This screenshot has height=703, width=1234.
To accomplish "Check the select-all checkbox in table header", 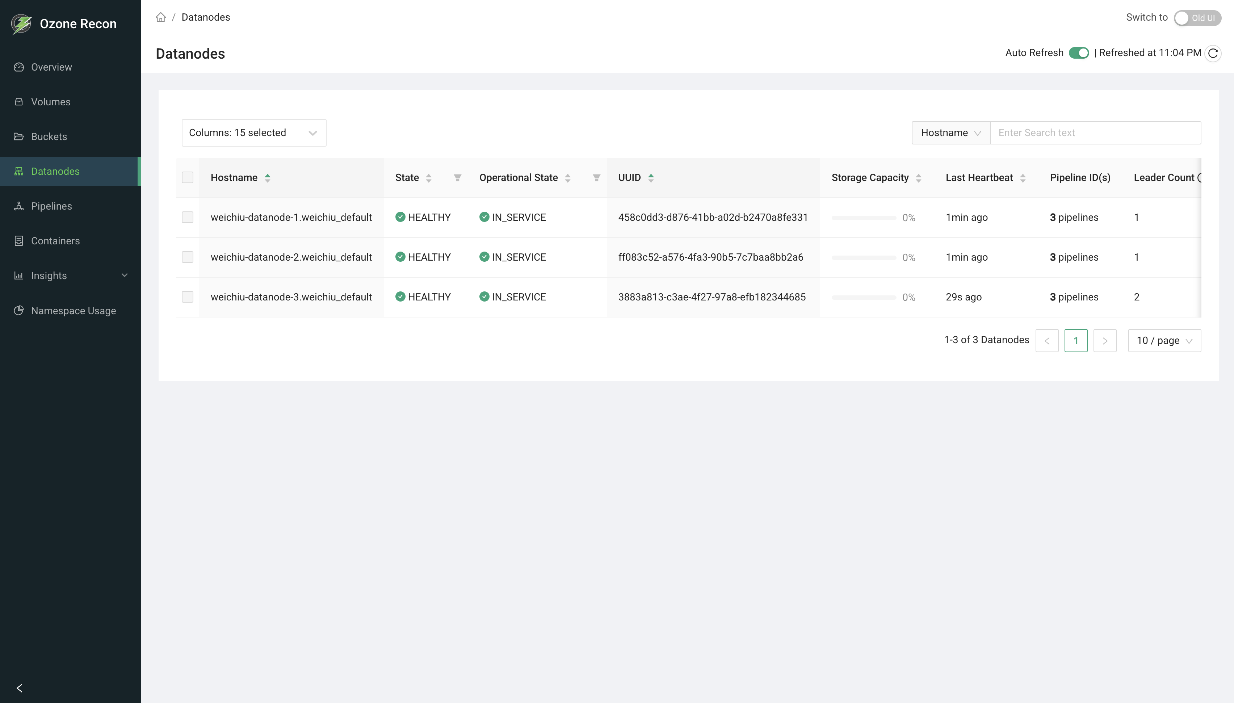I will (x=187, y=177).
